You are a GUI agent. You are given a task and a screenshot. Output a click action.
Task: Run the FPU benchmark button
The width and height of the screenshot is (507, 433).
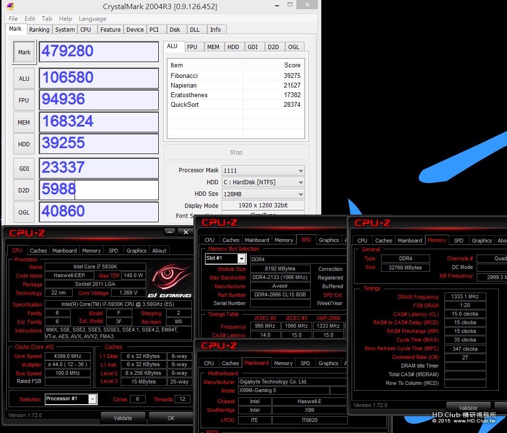[24, 100]
